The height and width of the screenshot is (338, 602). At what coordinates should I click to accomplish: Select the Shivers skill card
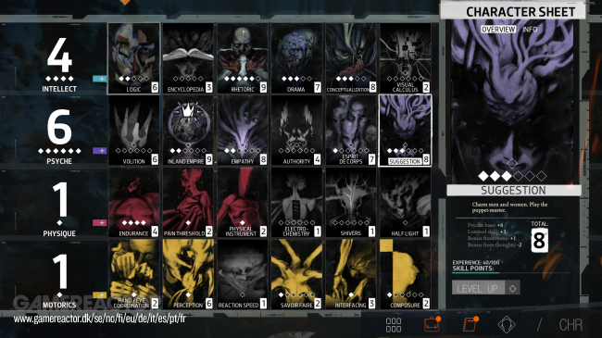point(351,203)
